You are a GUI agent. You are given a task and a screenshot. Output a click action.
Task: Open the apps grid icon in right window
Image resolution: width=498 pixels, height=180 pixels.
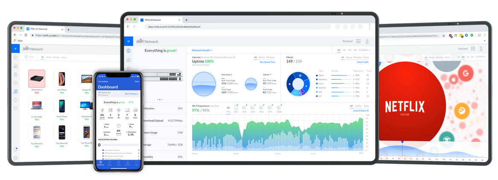tap(473, 49)
